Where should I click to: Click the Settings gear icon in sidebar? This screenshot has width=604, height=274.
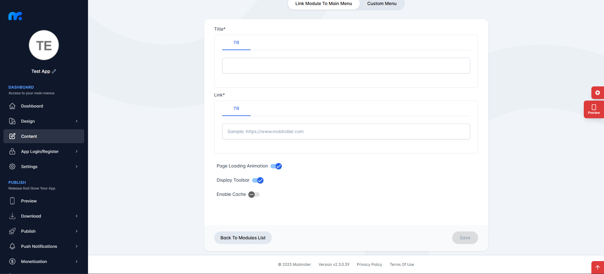click(12, 166)
